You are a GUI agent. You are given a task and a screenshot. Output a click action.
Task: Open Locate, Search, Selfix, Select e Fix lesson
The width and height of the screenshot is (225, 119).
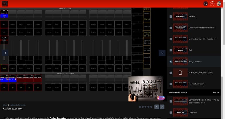pyautogui.click(x=202, y=39)
